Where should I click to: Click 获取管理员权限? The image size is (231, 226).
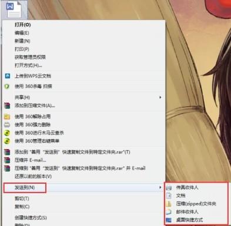click(30, 57)
